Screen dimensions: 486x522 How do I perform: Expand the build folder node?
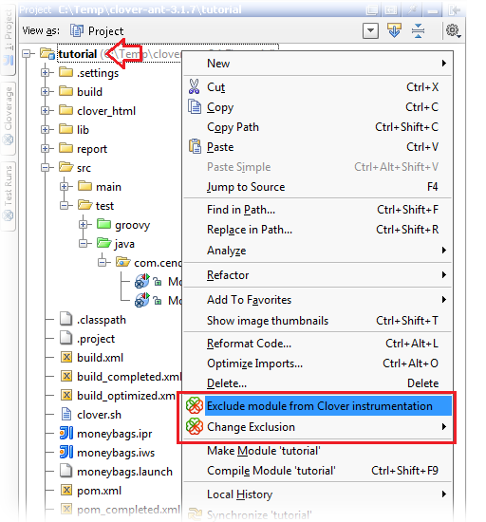pyautogui.click(x=46, y=91)
